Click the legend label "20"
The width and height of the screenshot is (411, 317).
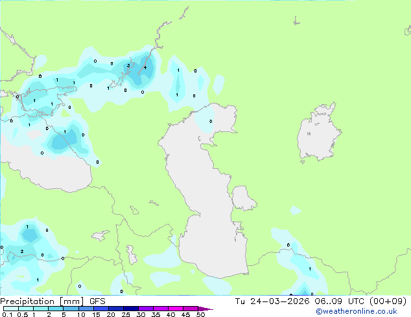111,314
